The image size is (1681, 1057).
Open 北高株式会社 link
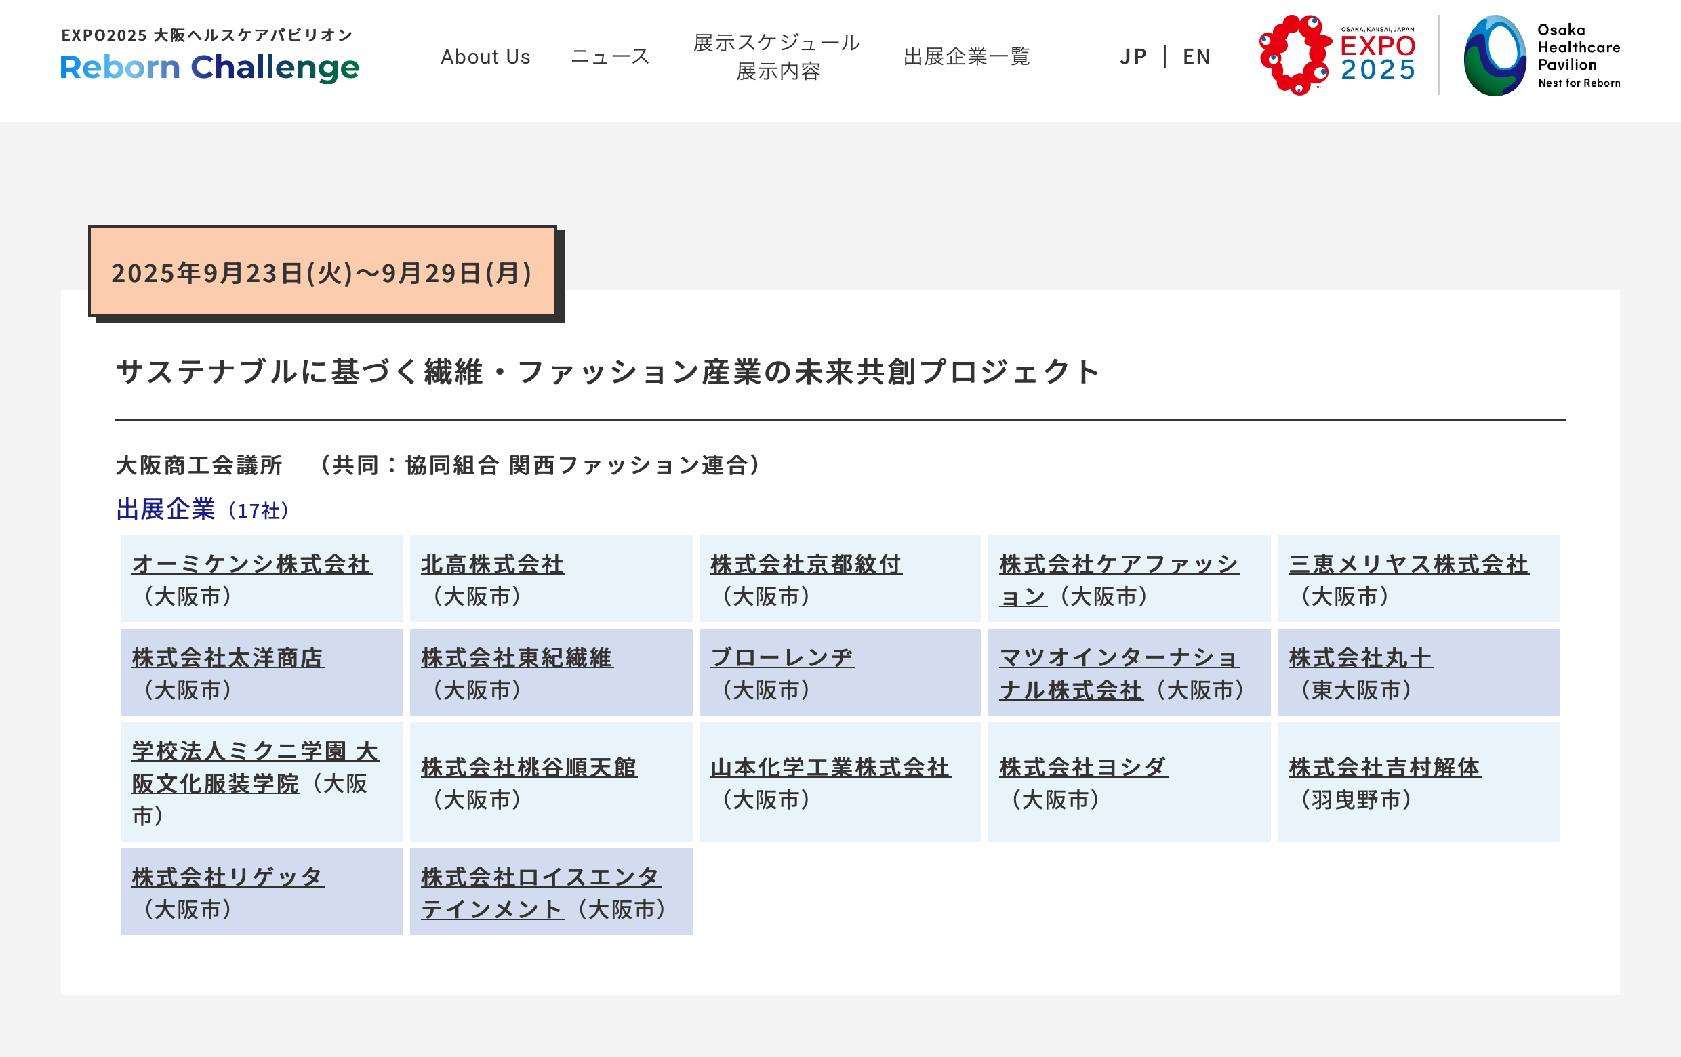492,564
